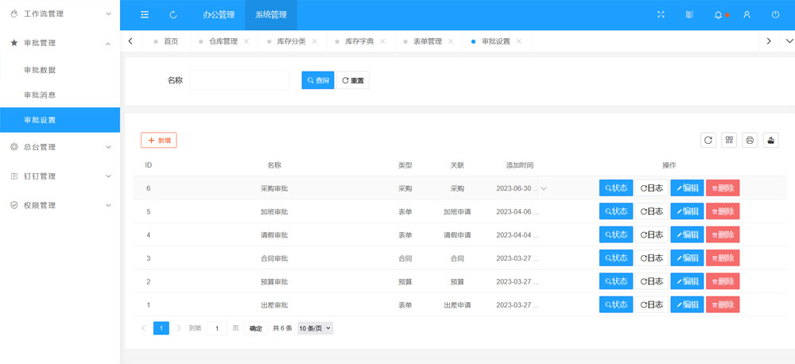Collapse the 审批管理 sidebar menu
Image resolution: width=795 pixels, height=364 pixels.
point(108,44)
